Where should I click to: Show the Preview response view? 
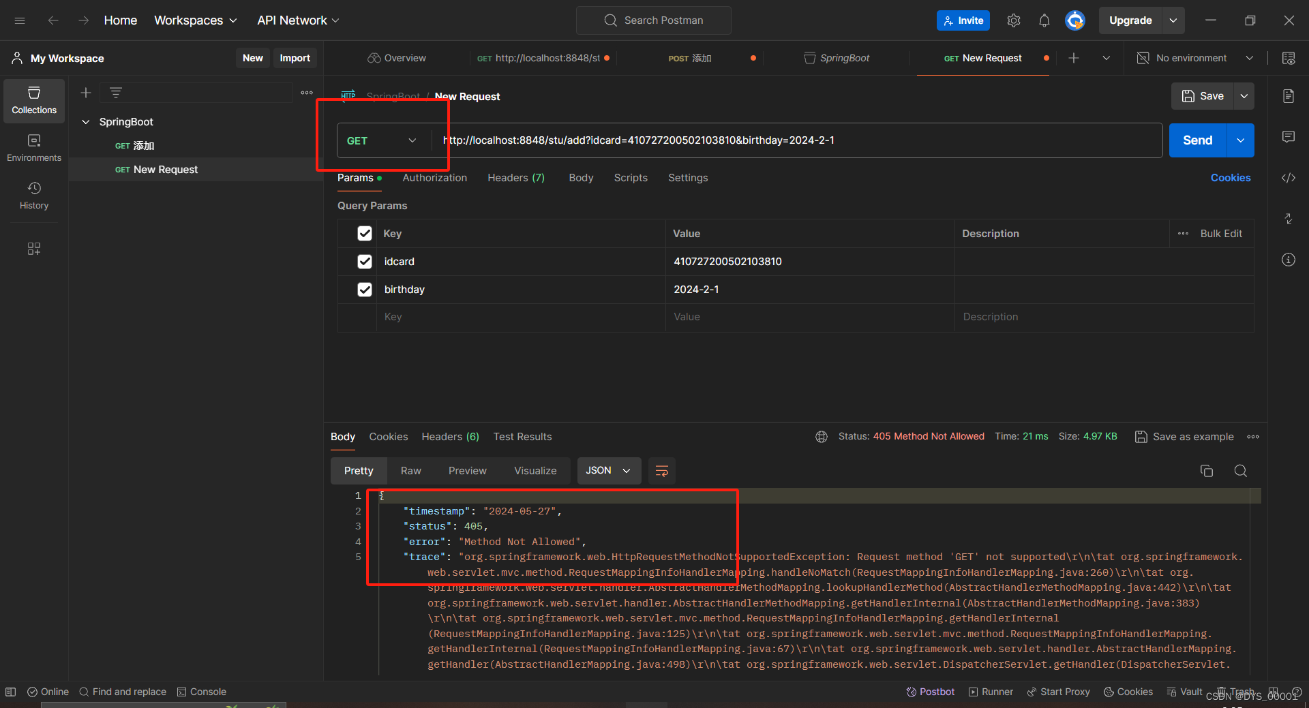468,471
